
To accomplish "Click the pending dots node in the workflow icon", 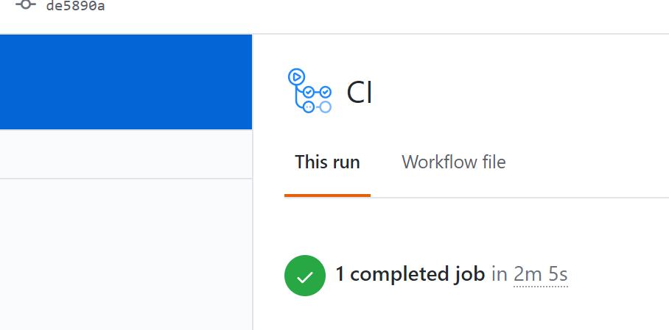I will pos(309,107).
